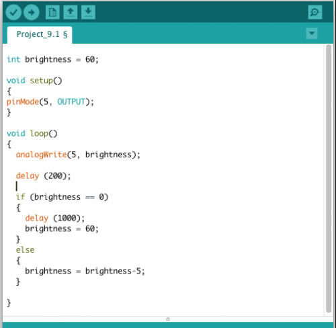Click the void loop() declaration
This screenshot has width=336, height=328.
point(32,134)
